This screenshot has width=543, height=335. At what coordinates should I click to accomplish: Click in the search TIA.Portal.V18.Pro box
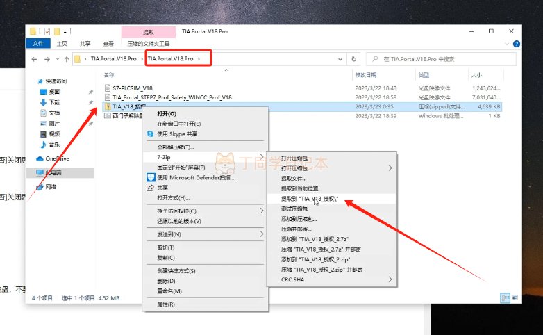pyautogui.click(x=441, y=59)
